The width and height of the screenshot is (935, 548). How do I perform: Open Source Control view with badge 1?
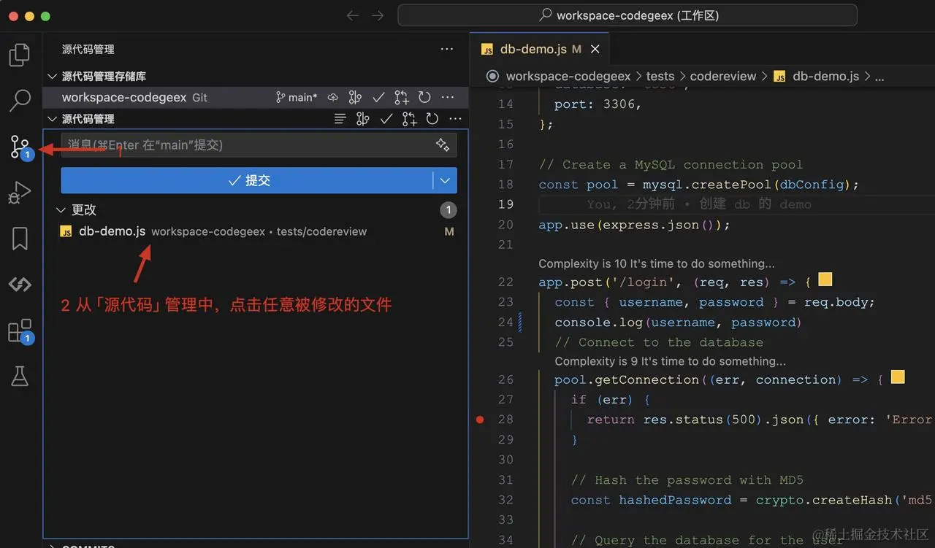20,147
